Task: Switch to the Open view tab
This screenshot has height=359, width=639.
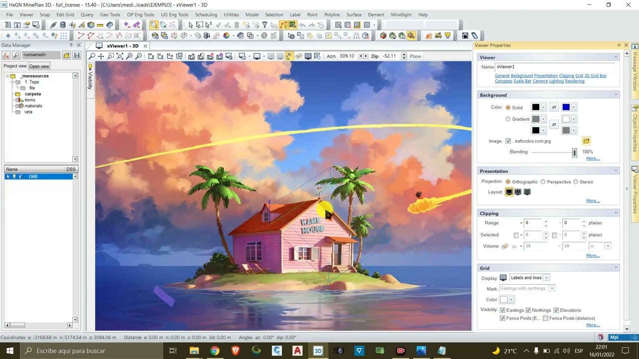Action: point(39,66)
